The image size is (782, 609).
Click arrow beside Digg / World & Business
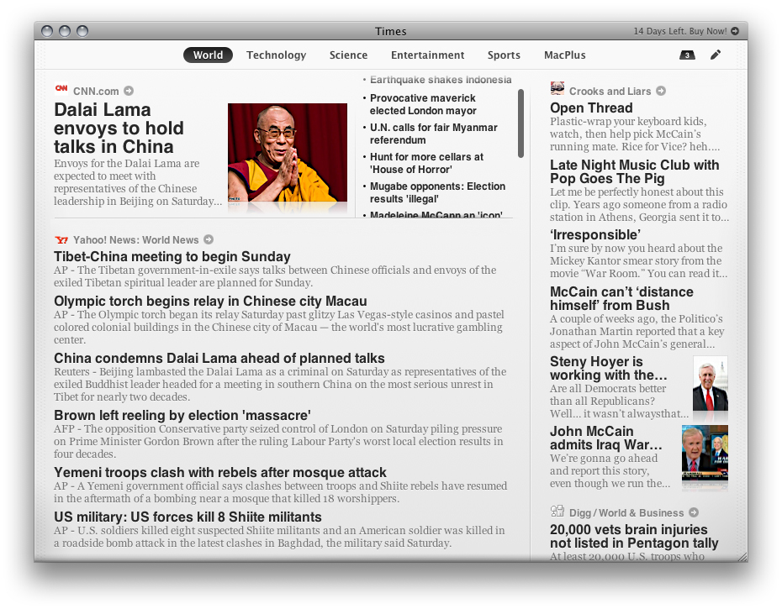click(694, 512)
